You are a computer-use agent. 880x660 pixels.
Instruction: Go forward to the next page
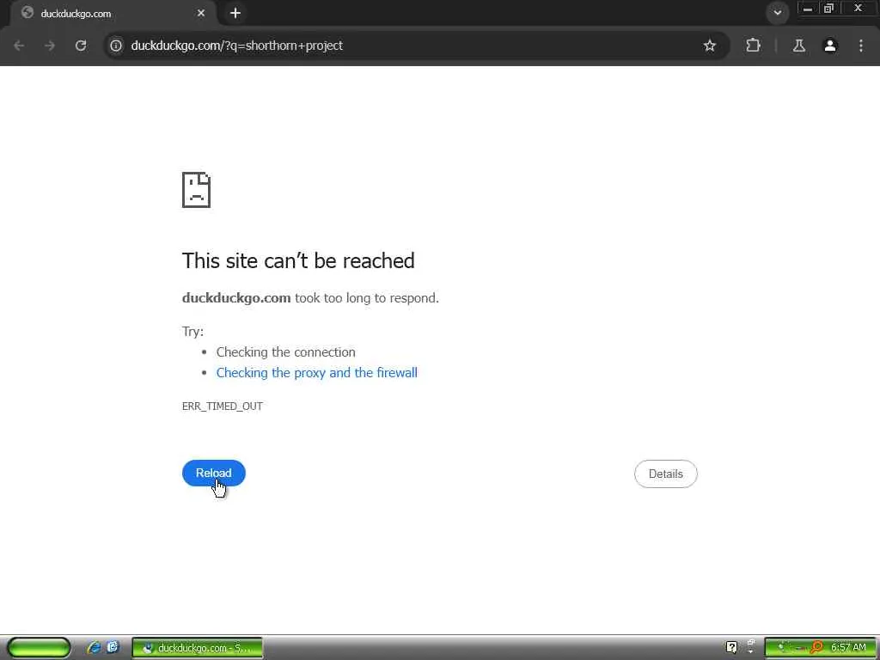point(50,46)
